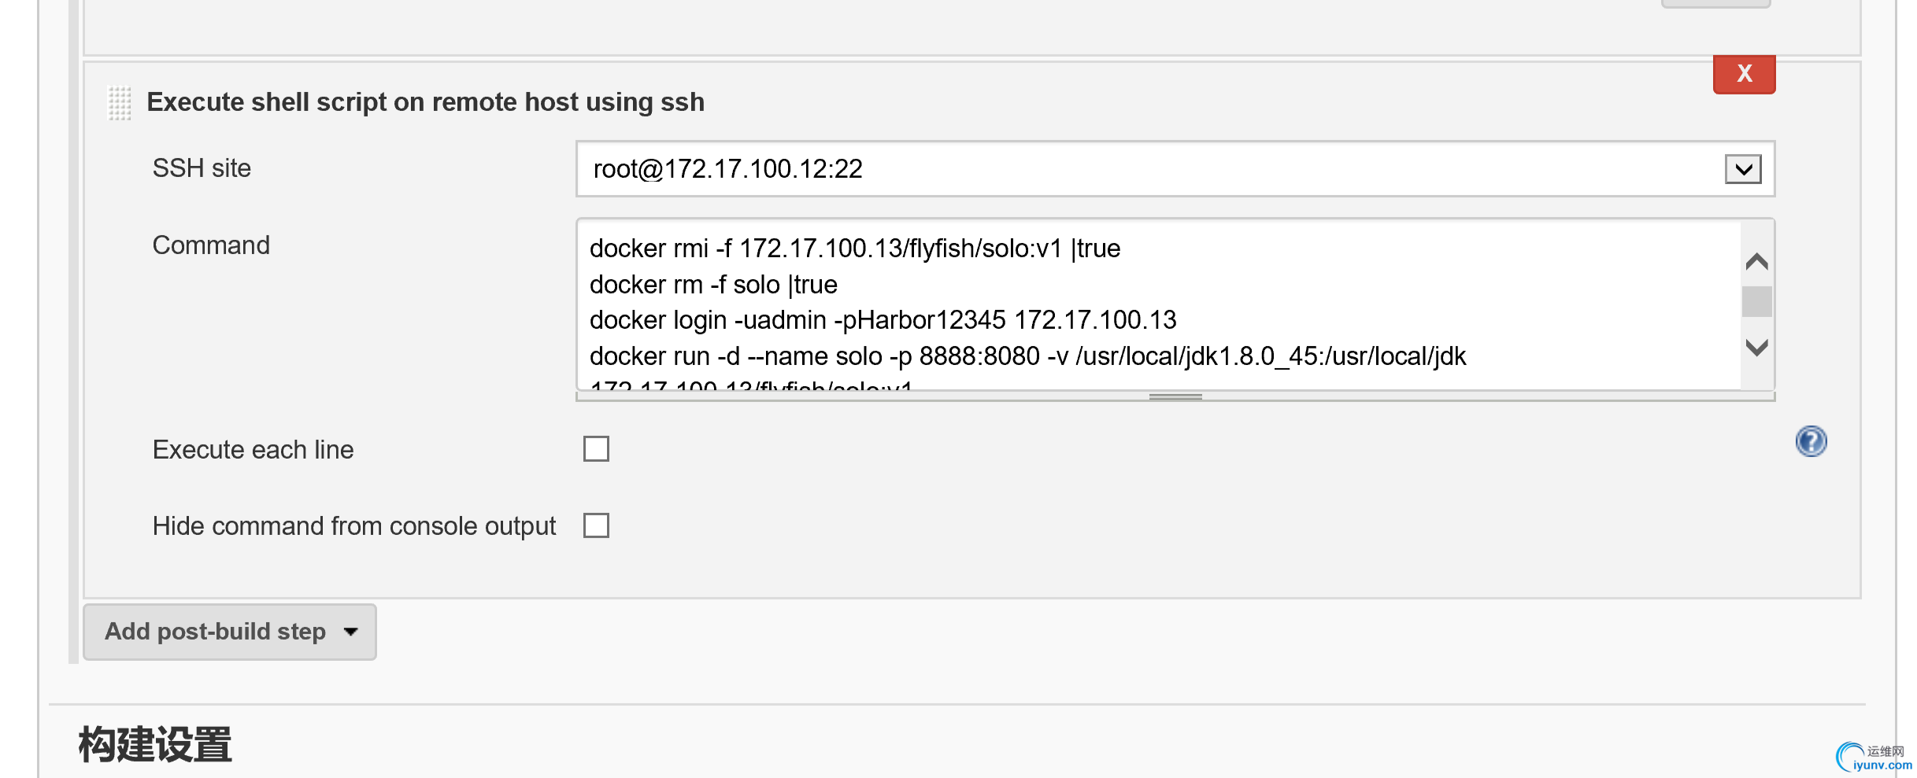The height and width of the screenshot is (778, 1917).
Task: Check Hide command from console output
Action: coord(596,525)
